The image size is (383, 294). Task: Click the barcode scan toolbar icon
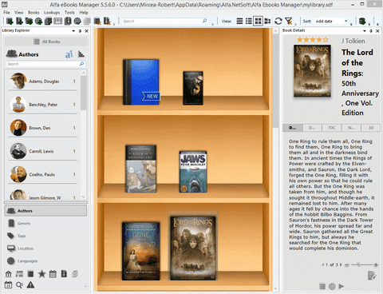[57, 21]
